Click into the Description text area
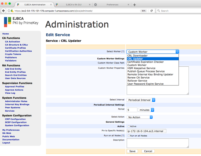The width and height of the screenshot is (201, 156). pos(158,143)
